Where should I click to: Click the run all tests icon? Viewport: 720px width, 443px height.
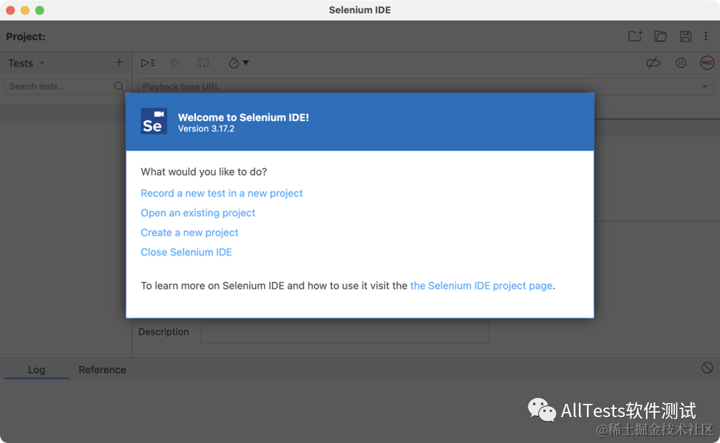pos(147,63)
